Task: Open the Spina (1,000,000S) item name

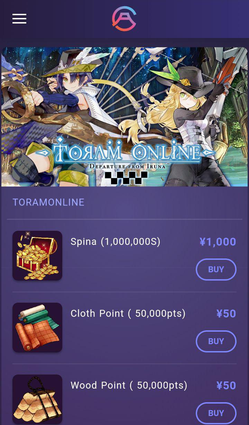Action: tap(116, 242)
